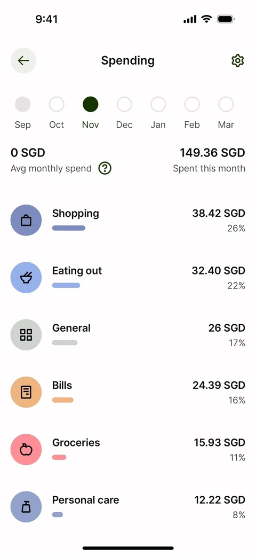Image resolution: width=256 pixels, height=555 pixels.
Task: Select the Oct month circle
Action: (57, 104)
